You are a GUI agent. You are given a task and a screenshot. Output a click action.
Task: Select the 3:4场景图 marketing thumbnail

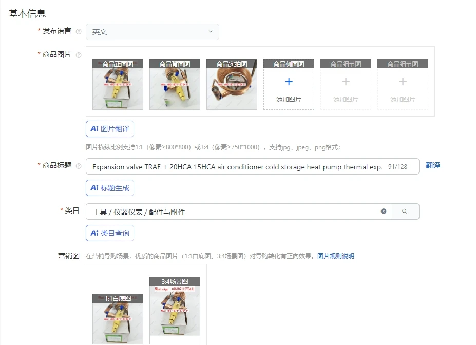[x=175, y=311]
